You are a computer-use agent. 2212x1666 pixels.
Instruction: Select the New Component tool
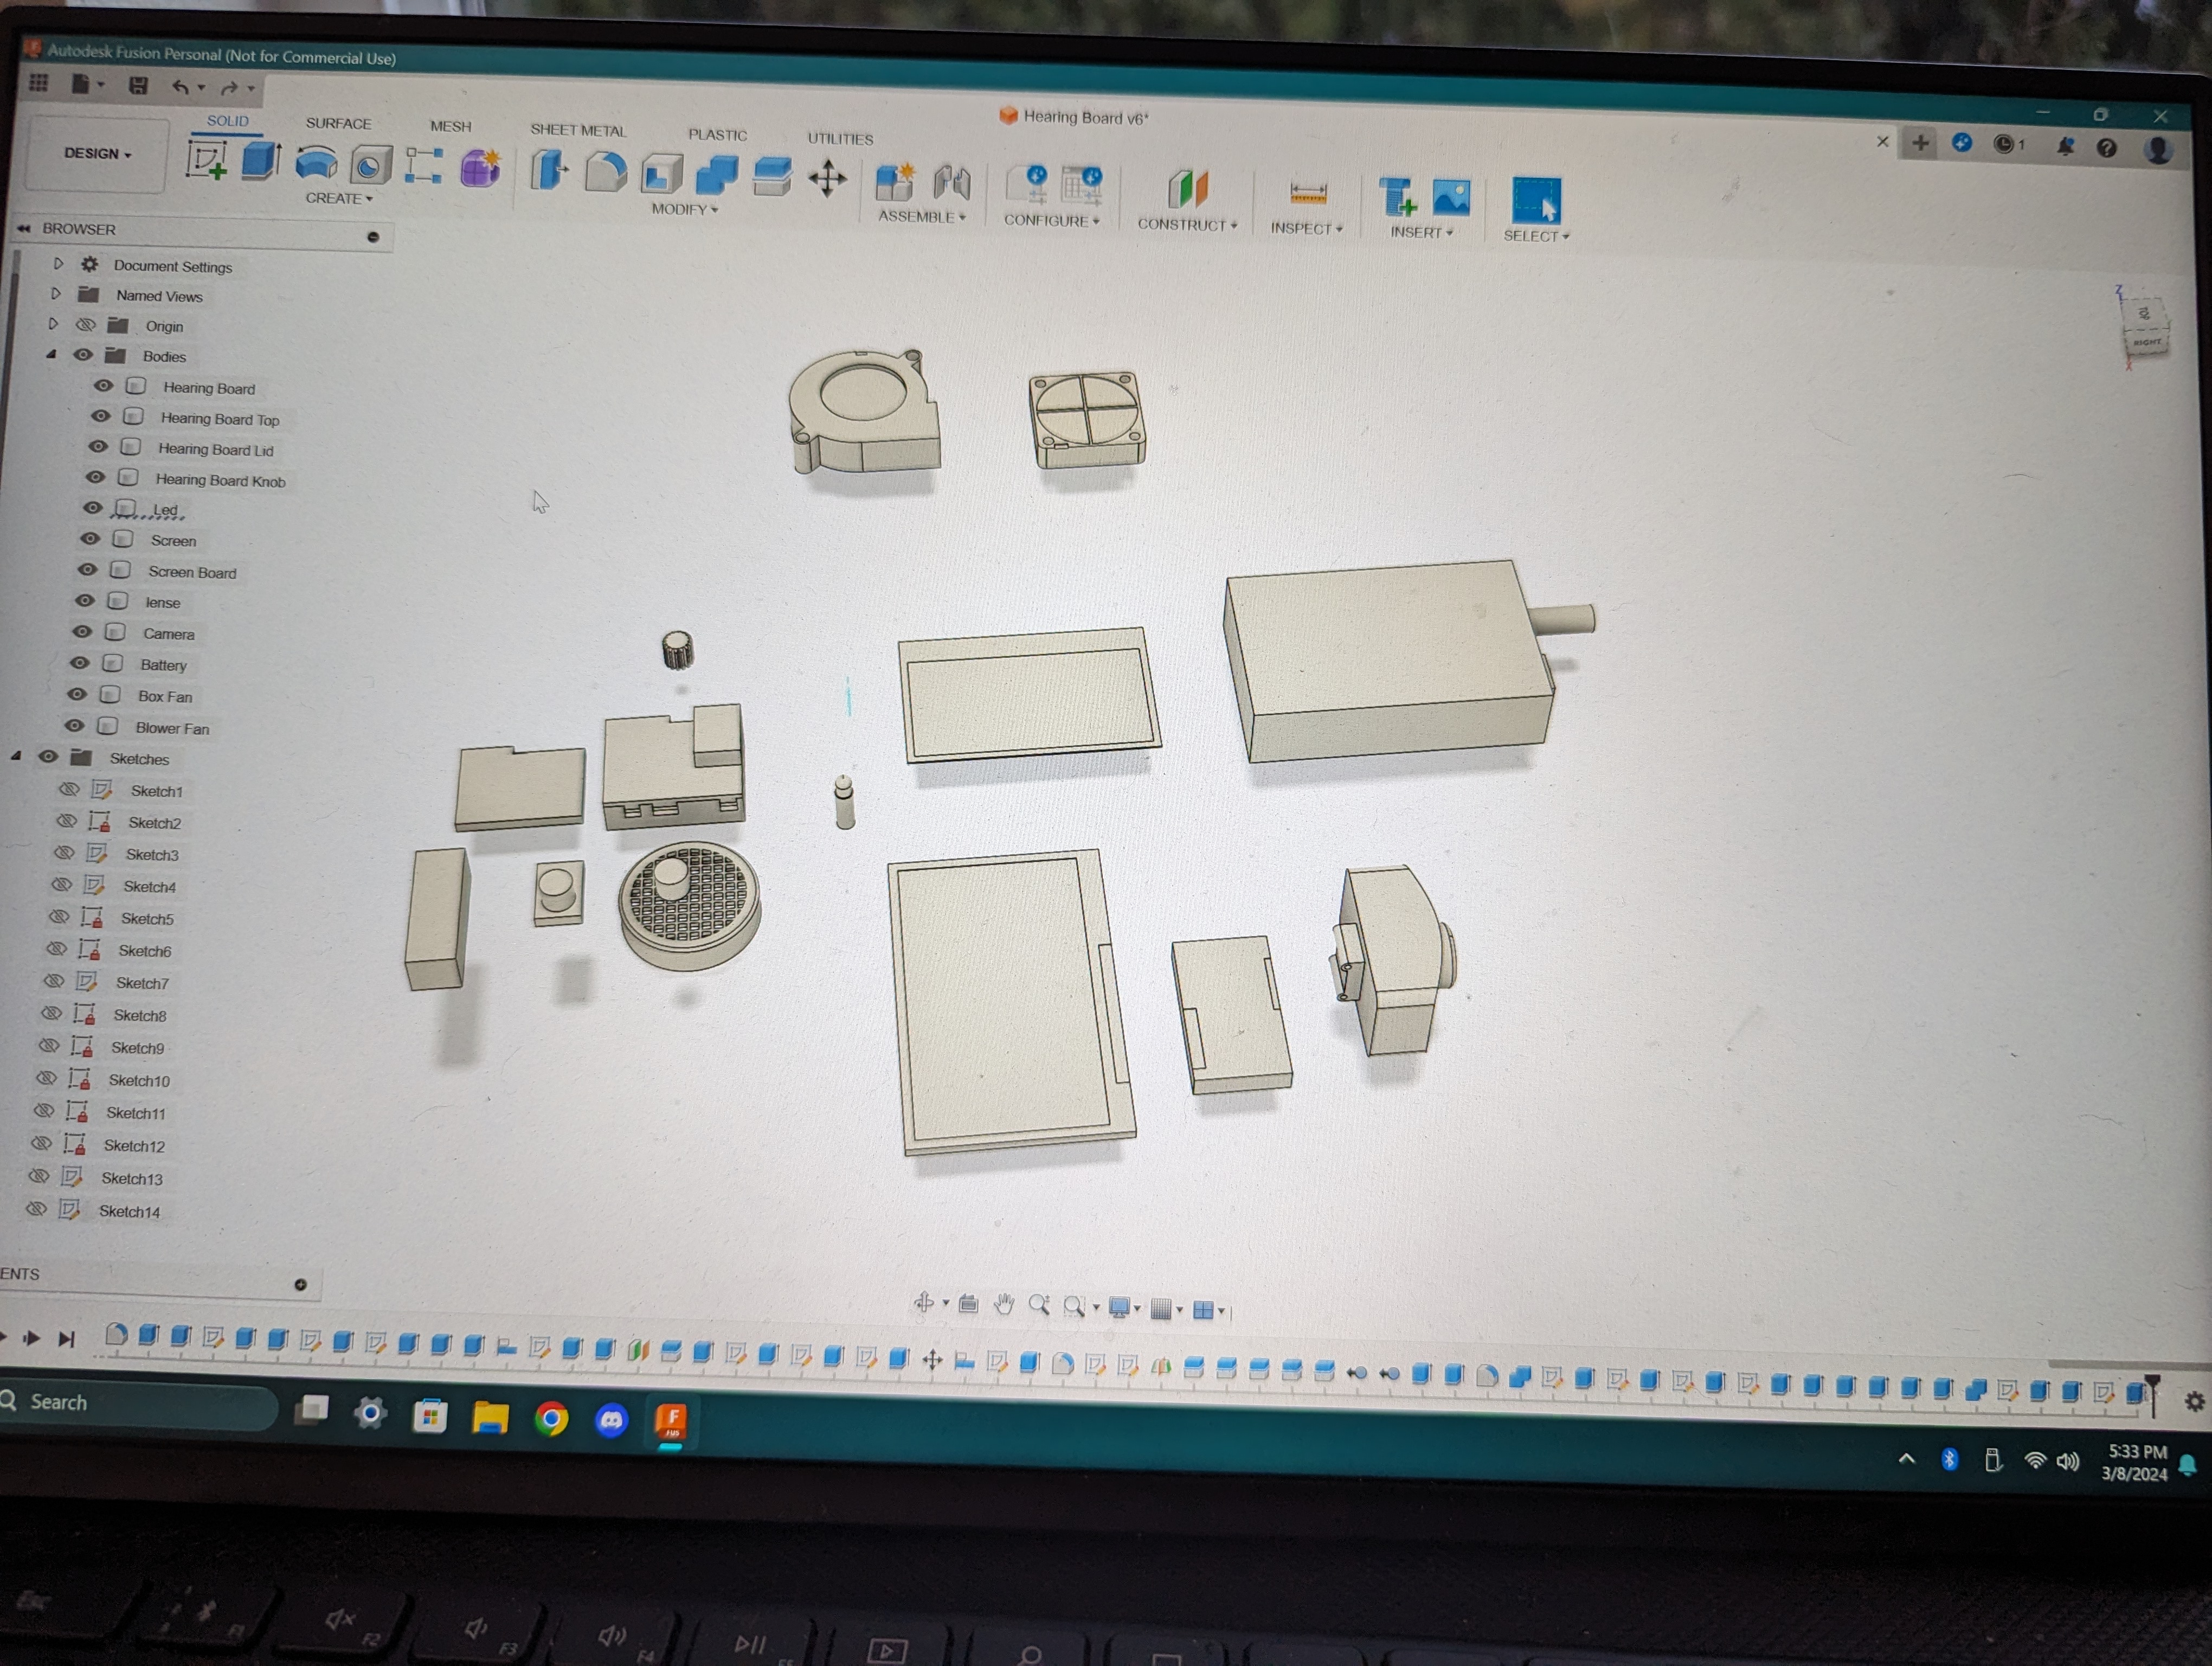894,183
